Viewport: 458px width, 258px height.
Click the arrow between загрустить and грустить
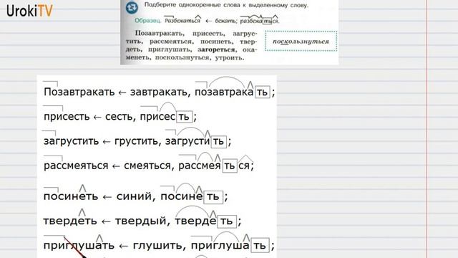pyautogui.click(x=107, y=142)
